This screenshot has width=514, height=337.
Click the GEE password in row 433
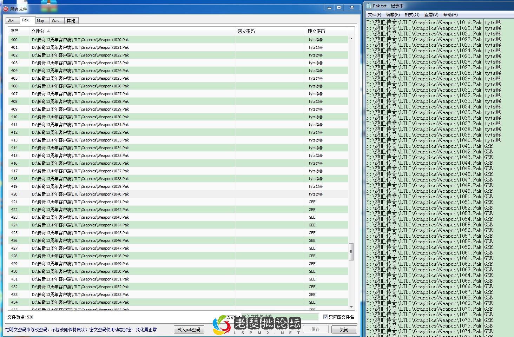[x=312, y=295]
